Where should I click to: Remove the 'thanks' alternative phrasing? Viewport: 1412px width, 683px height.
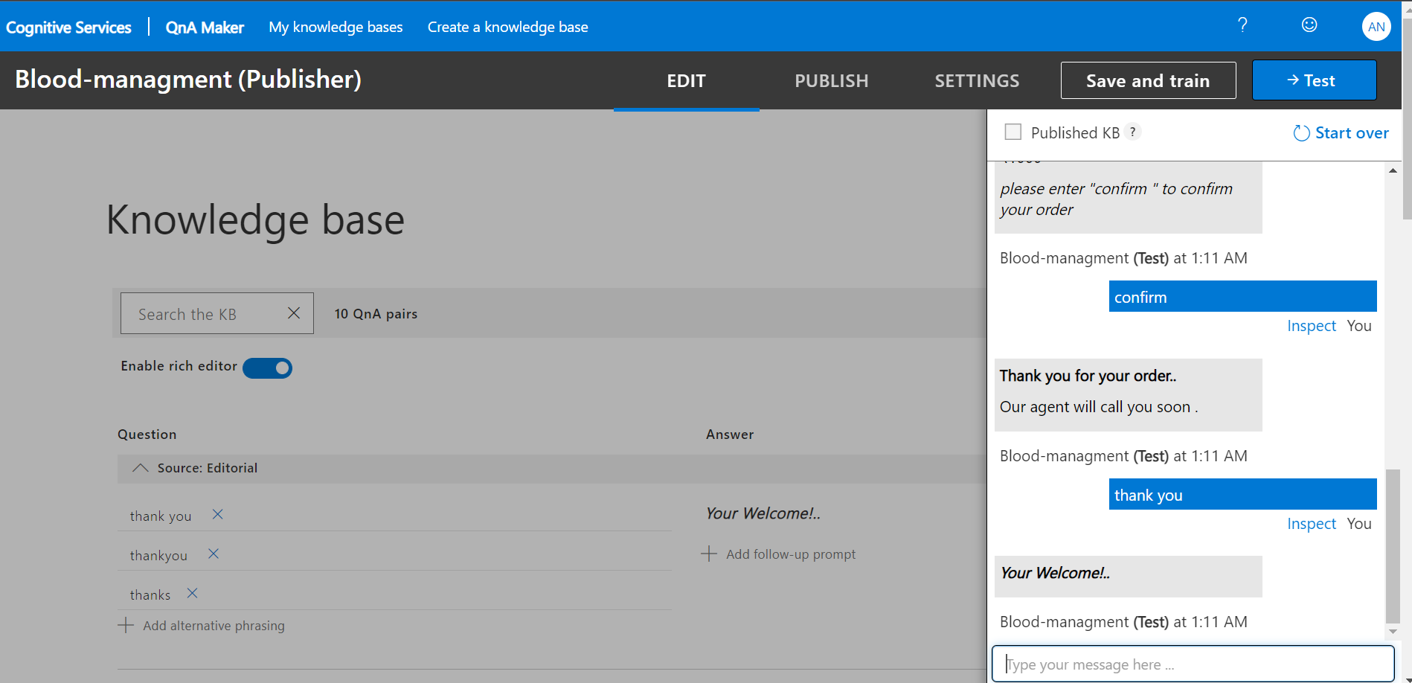(192, 593)
